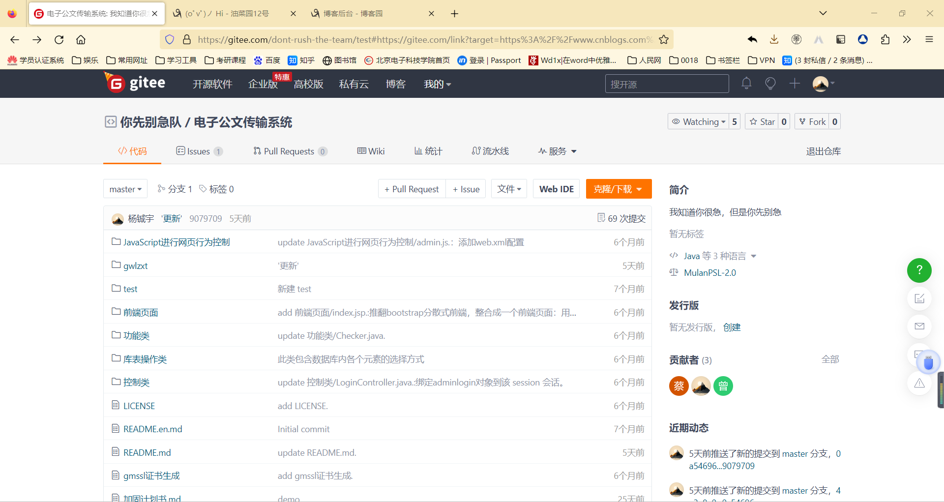Open Firefox application menu

coord(929,39)
